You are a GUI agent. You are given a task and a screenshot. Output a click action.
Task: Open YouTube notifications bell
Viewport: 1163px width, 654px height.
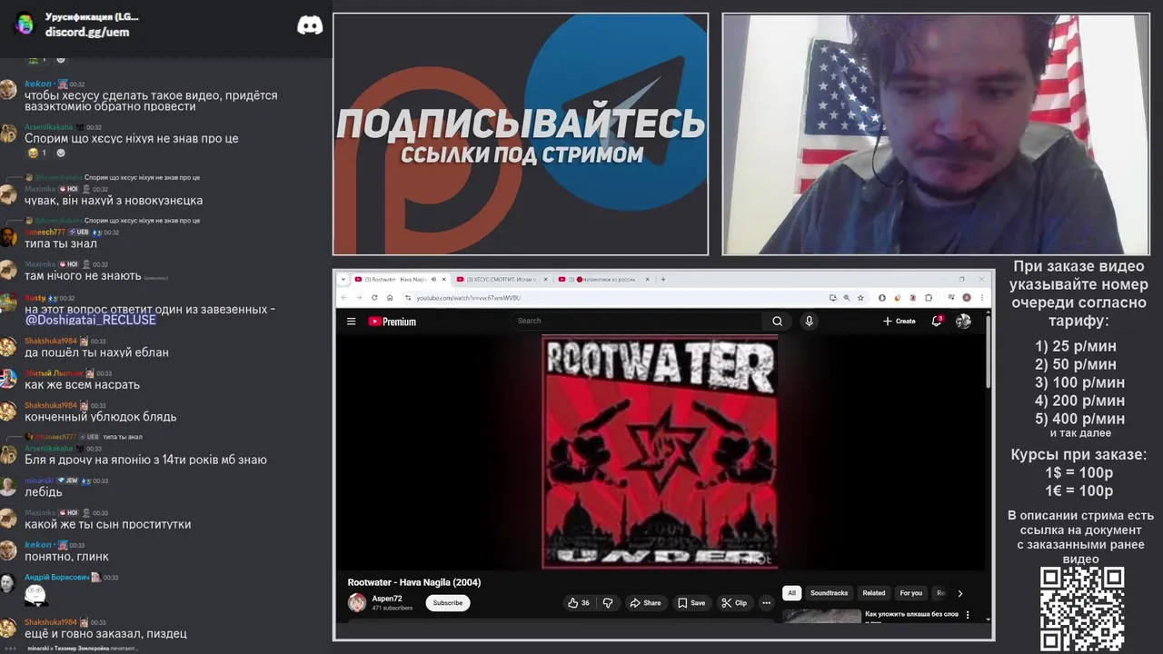coord(937,321)
